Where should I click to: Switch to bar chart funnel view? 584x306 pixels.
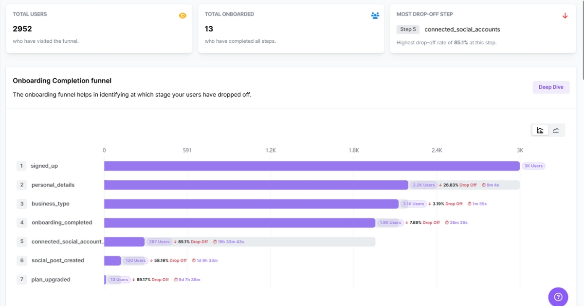click(x=540, y=130)
